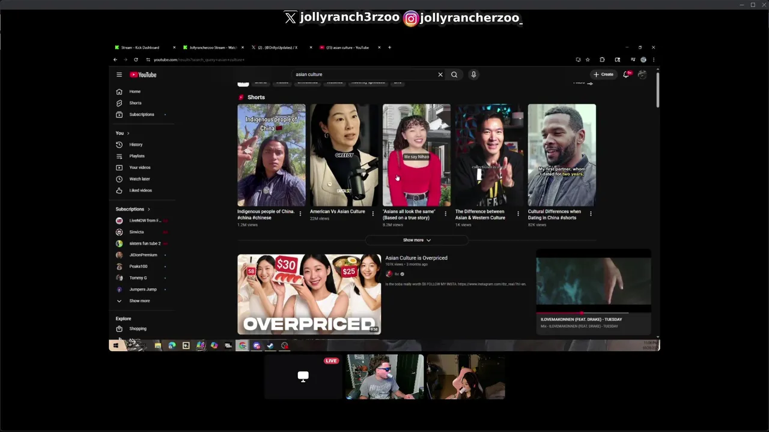The width and height of the screenshot is (769, 432).
Task: Play the Cultural Differences when Dating short
Action: click(x=562, y=155)
